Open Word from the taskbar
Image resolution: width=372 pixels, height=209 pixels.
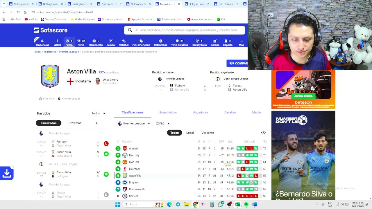255,204
